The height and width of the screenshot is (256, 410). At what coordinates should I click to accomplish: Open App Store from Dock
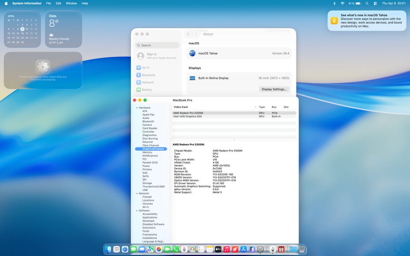point(243,249)
